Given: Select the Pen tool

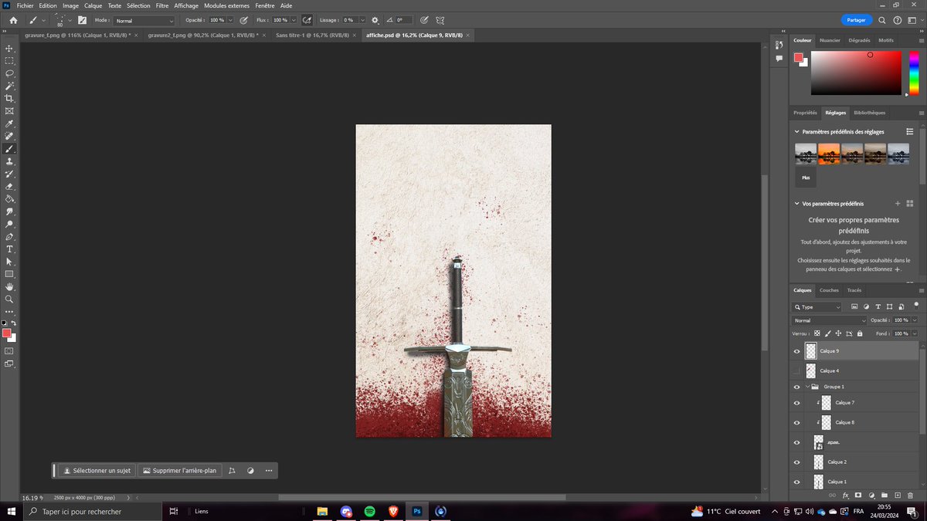Looking at the screenshot, I should click(9, 236).
